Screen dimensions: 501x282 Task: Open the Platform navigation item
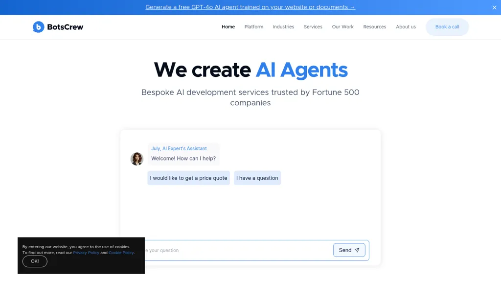(253, 27)
